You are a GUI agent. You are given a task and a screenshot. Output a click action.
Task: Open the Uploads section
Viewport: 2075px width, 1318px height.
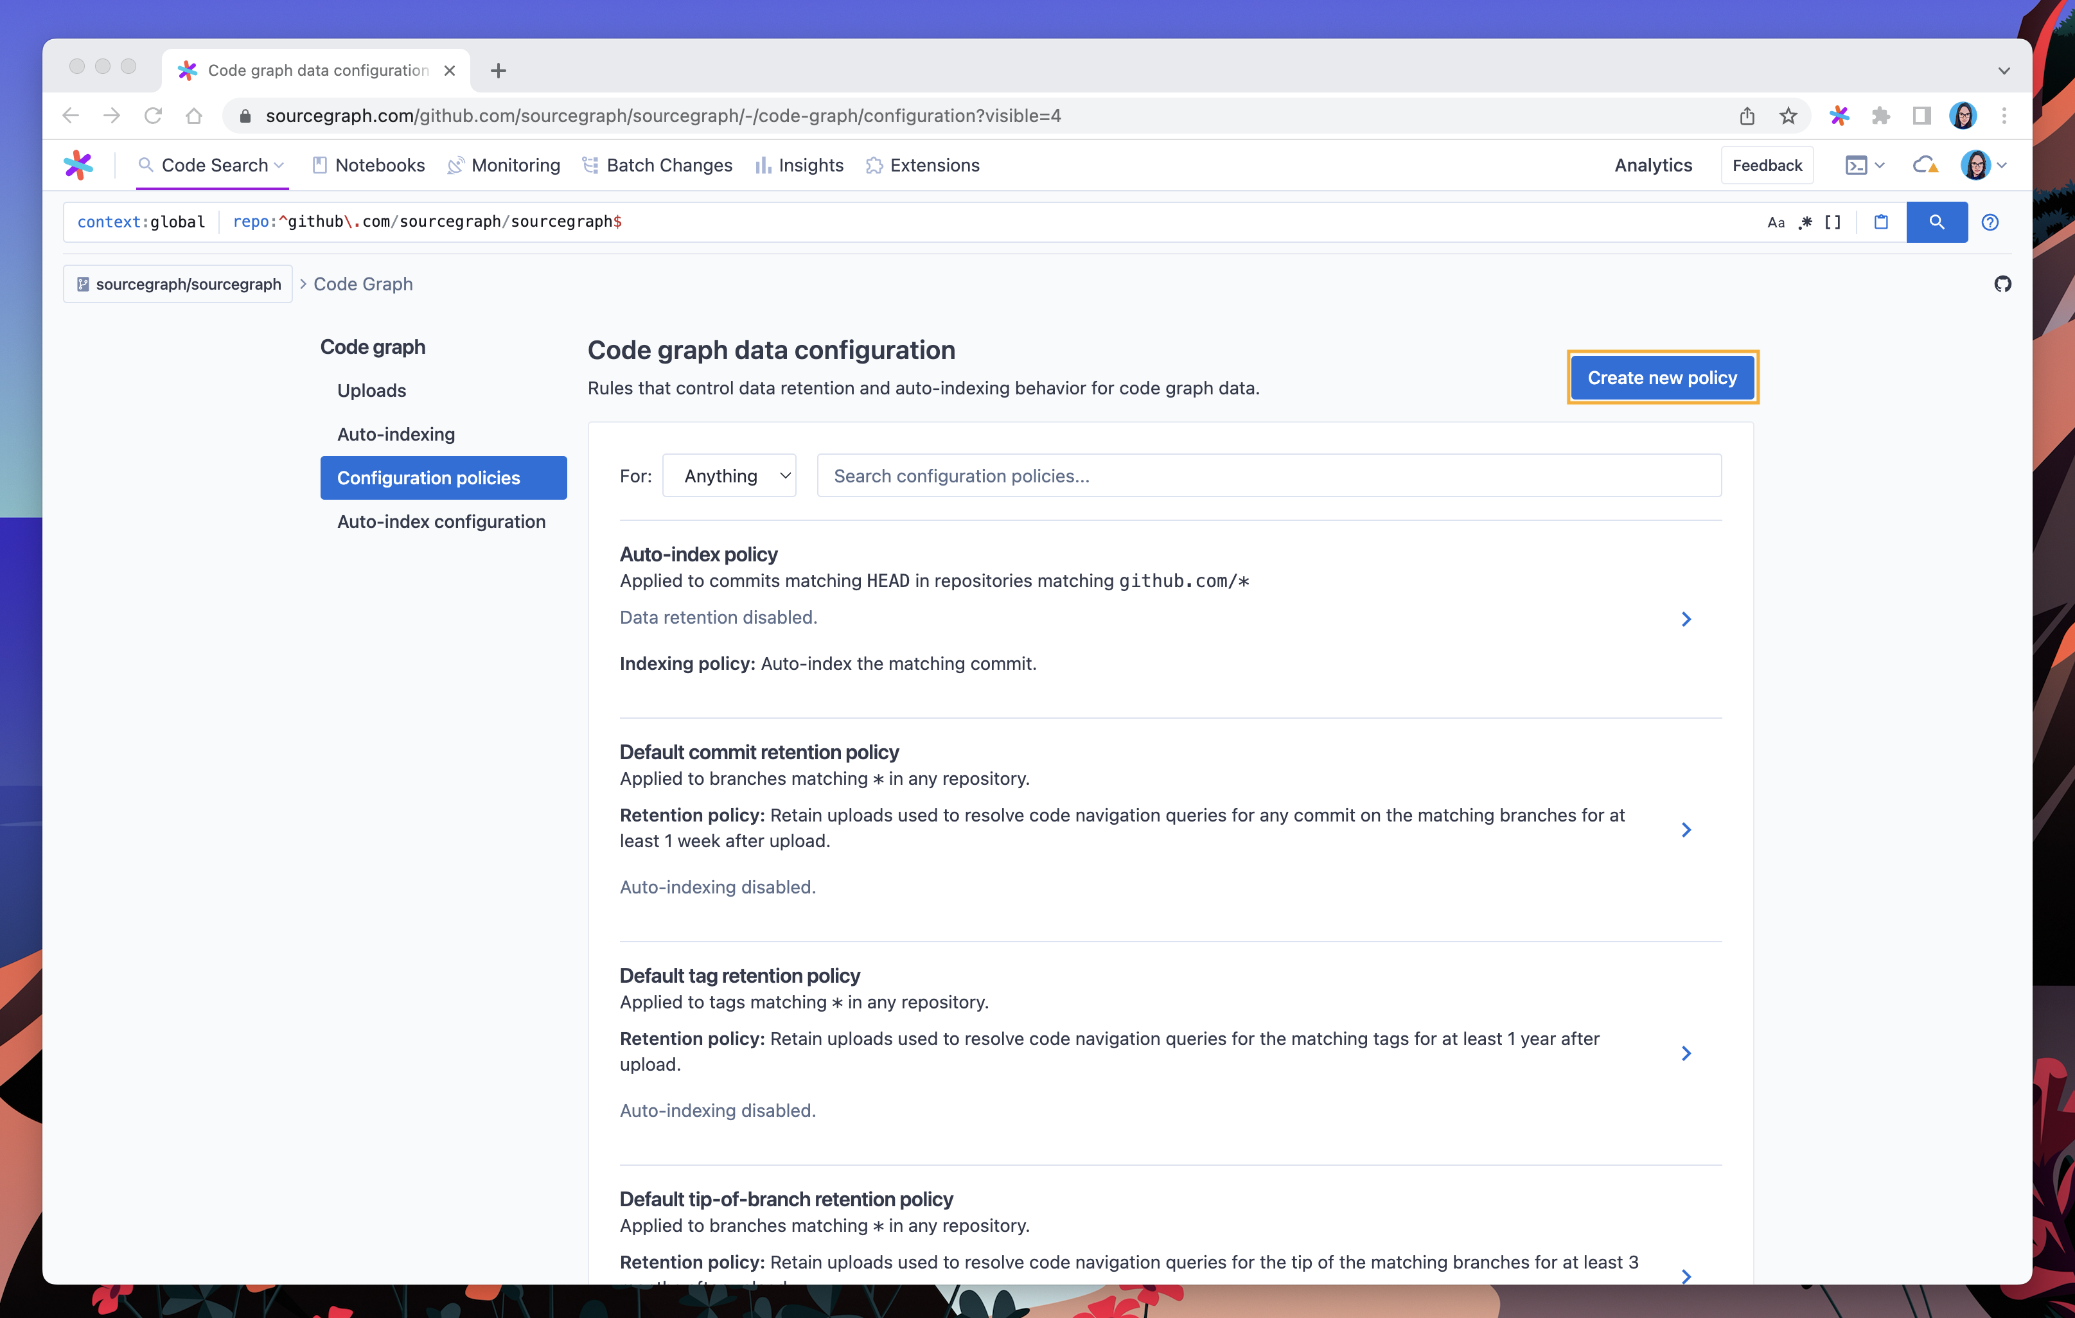coord(371,390)
